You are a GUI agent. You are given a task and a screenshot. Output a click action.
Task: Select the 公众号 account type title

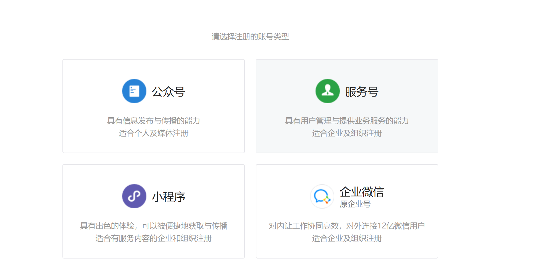click(169, 92)
